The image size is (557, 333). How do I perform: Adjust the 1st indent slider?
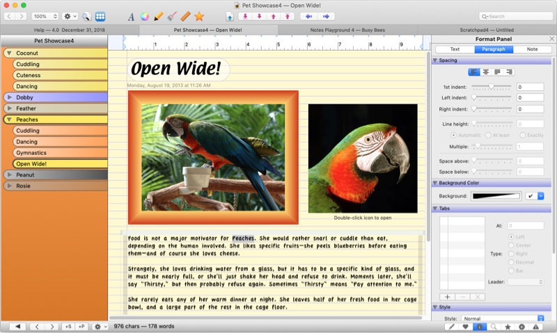pos(492,86)
